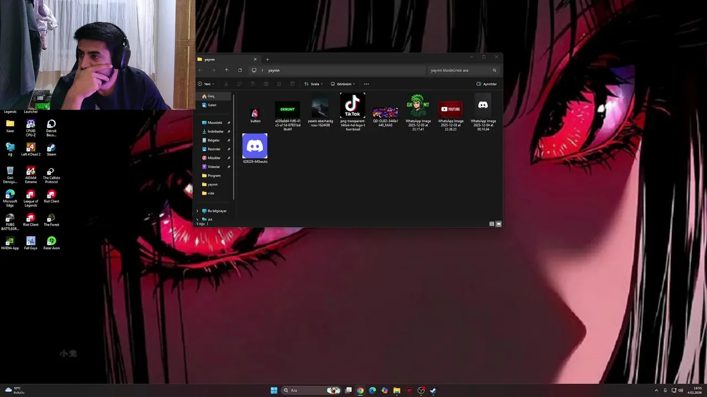Open the Geri Dönüşüm recycle bin icon
Screen dimensions: 707x397
pyautogui.click(x=10, y=175)
